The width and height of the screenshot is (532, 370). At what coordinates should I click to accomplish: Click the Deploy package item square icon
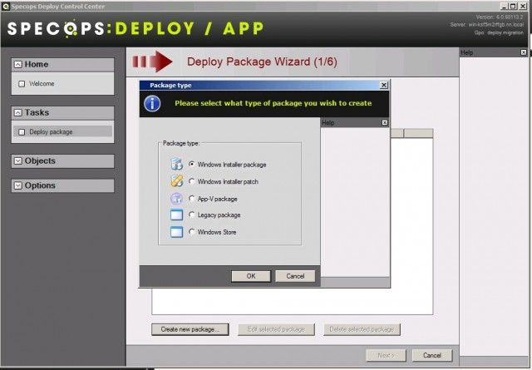[22, 132]
